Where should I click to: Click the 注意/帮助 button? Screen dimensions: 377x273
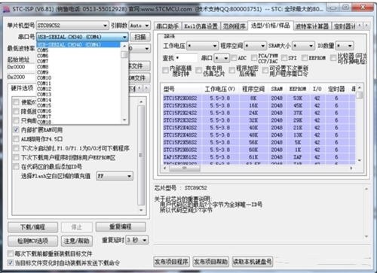(x=77, y=241)
